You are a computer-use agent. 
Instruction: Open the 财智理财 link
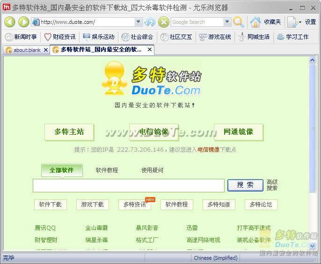tap(46, 240)
